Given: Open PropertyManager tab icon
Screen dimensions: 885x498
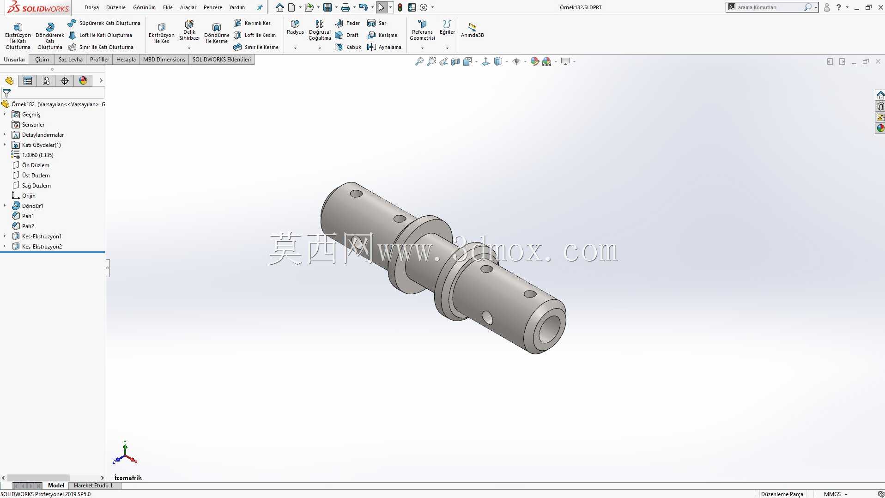Looking at the screenshot, I should [x=28, y=81].
